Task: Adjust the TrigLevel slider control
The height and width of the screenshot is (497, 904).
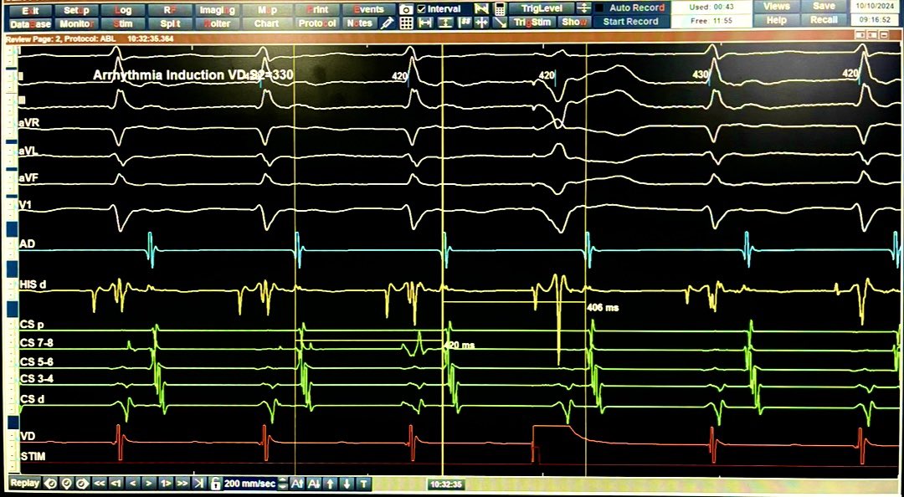Action: click(x=584, y=9)
